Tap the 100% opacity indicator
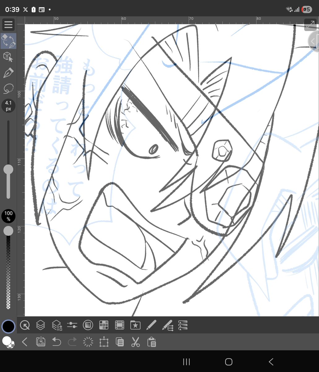This screenshot has height=372, width=319. (8, 216)
